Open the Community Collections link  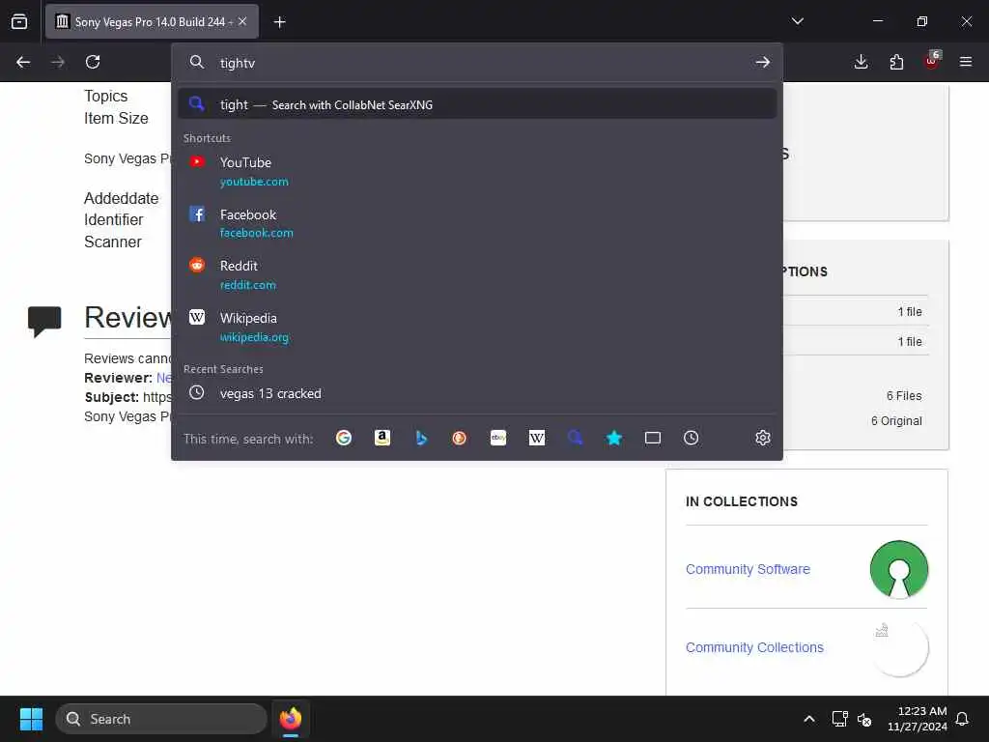[754, 647]
